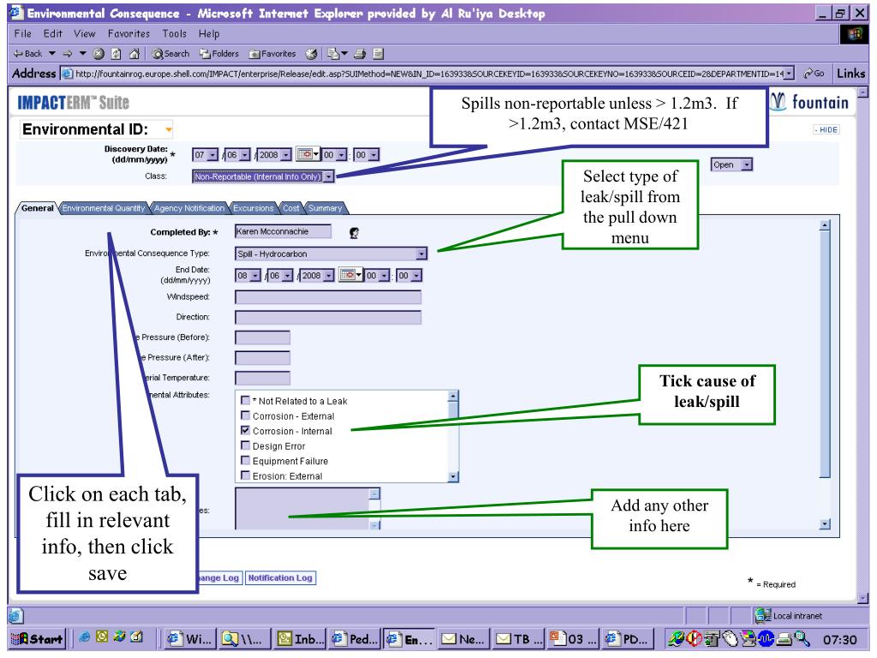Screen dimensions: 877x658
Task: Open the Class Non-Reportable dropdown
Action: tap(330, 176)
